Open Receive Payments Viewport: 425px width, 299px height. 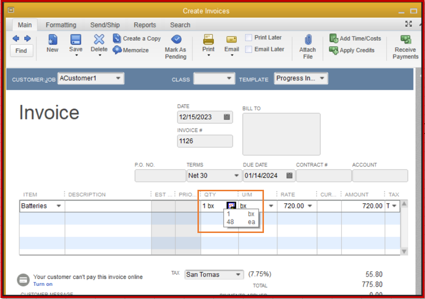pos(406,47)
